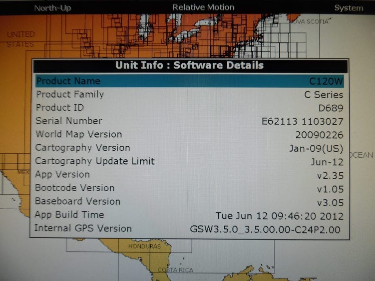The height and width of the screenshot is (281, 375).
Task: Click the Cartography Update Limit label
Action: pos(95,161)
